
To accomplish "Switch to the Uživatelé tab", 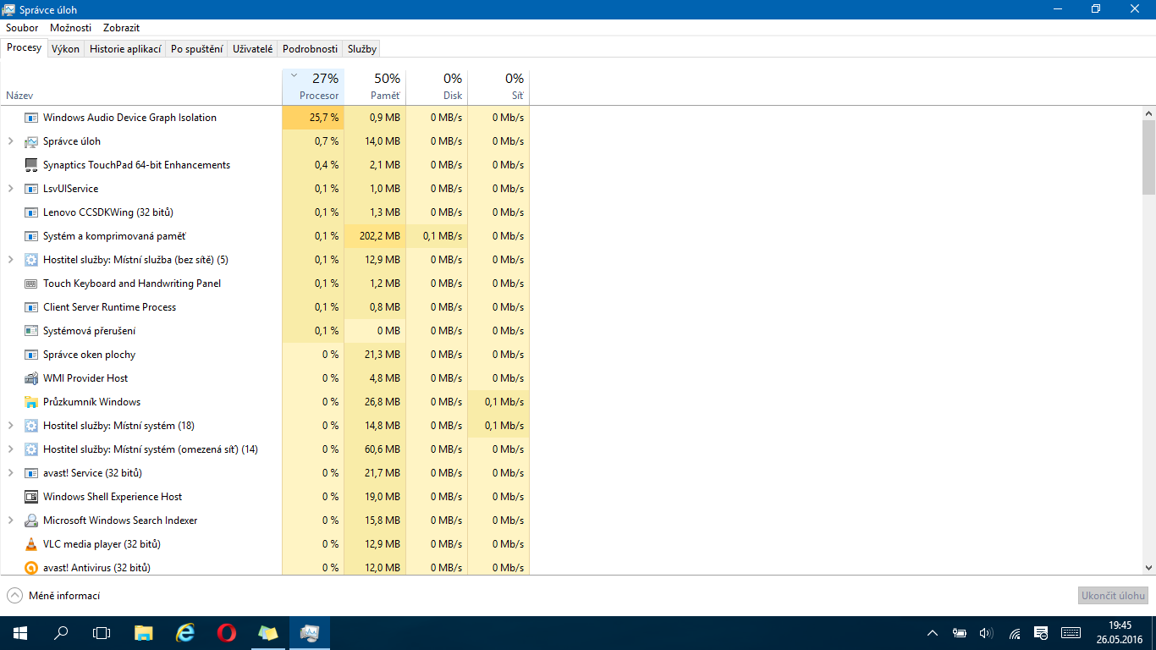I will point(253,49).
